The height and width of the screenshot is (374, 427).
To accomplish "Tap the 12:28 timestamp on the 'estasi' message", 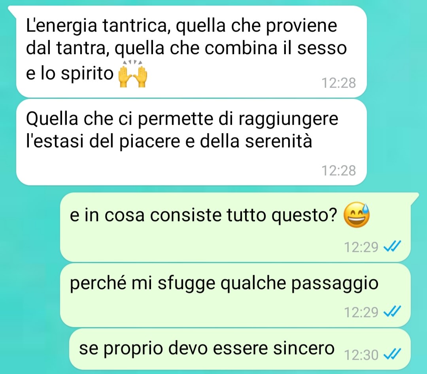I will click(x=339, y=171).
